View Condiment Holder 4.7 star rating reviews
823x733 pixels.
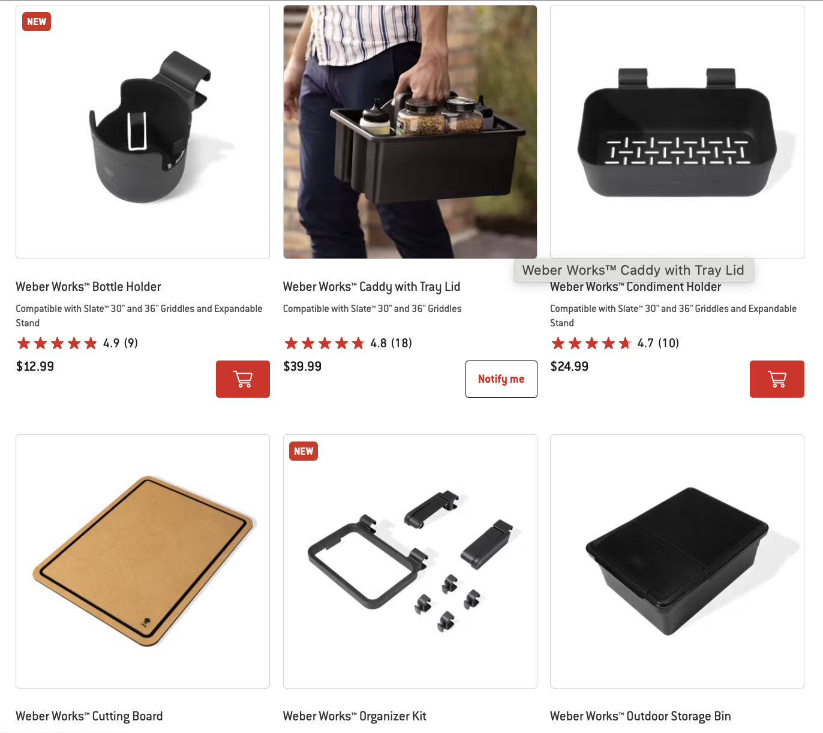pyautogui.click(x=615, y=343)
